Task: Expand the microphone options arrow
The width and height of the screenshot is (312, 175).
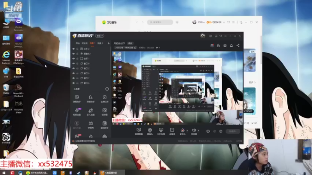Action: click(x=187, y=131)
